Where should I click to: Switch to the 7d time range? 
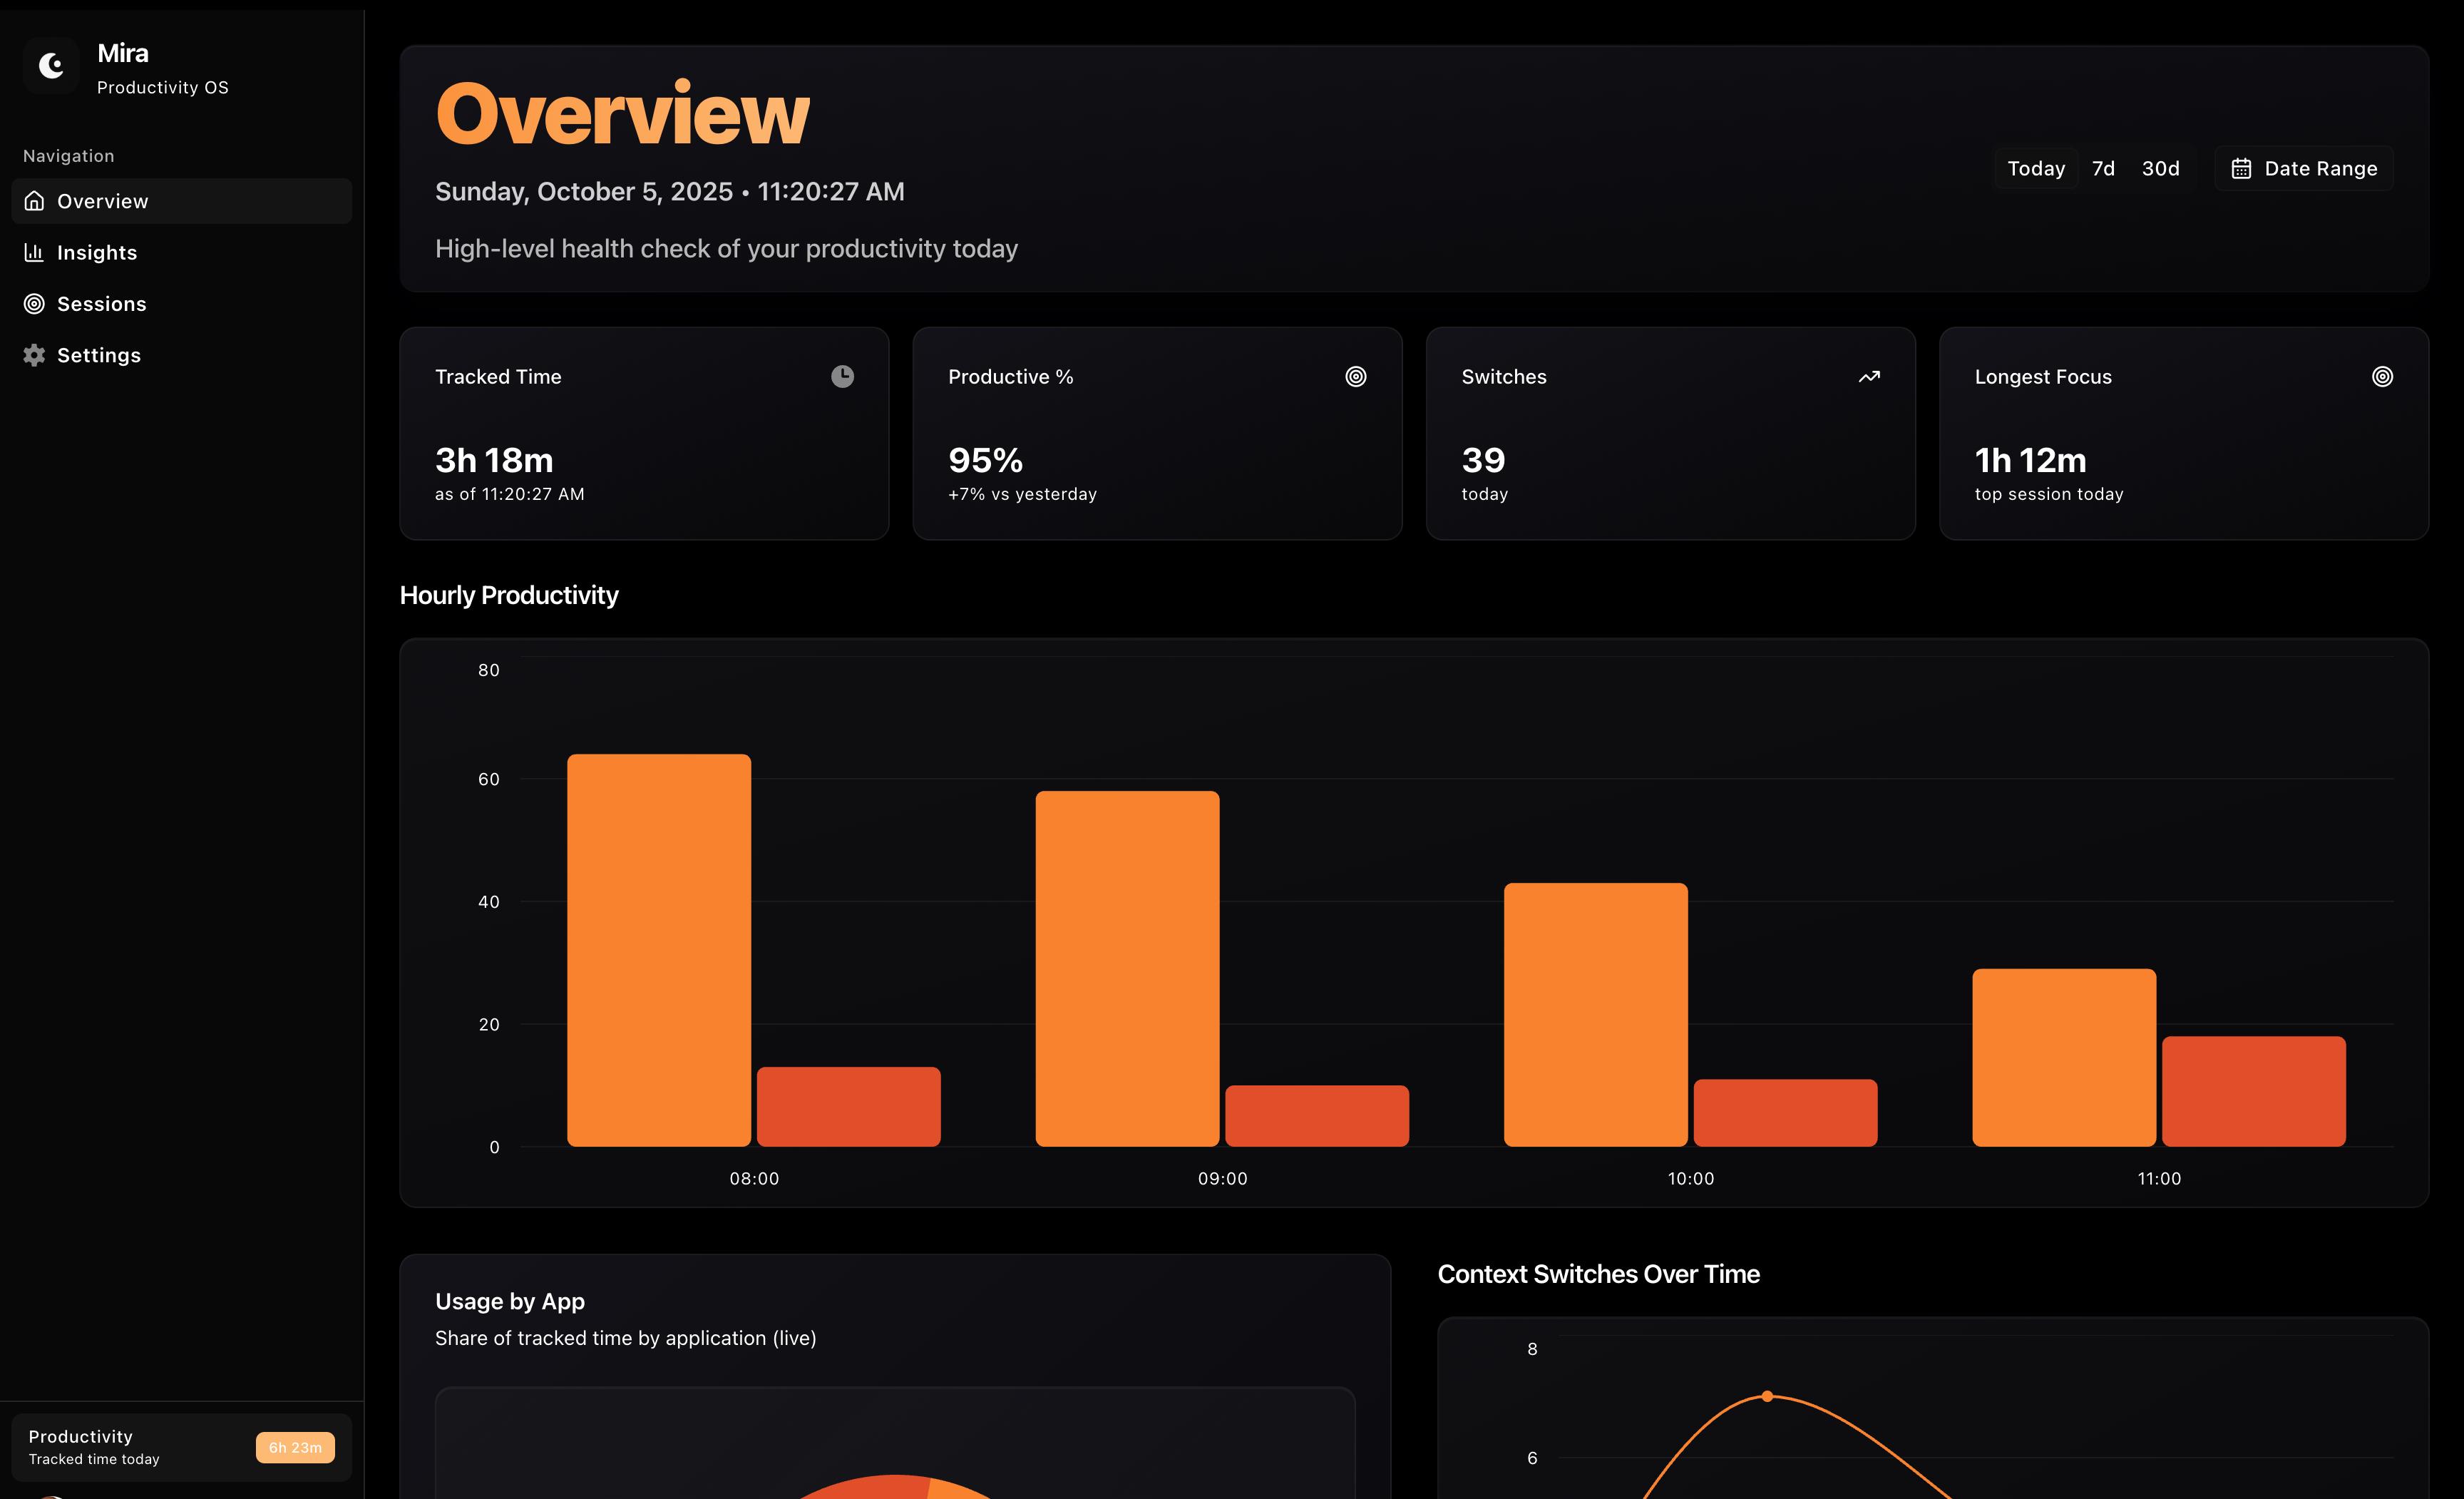click(x=2103, y=169)
